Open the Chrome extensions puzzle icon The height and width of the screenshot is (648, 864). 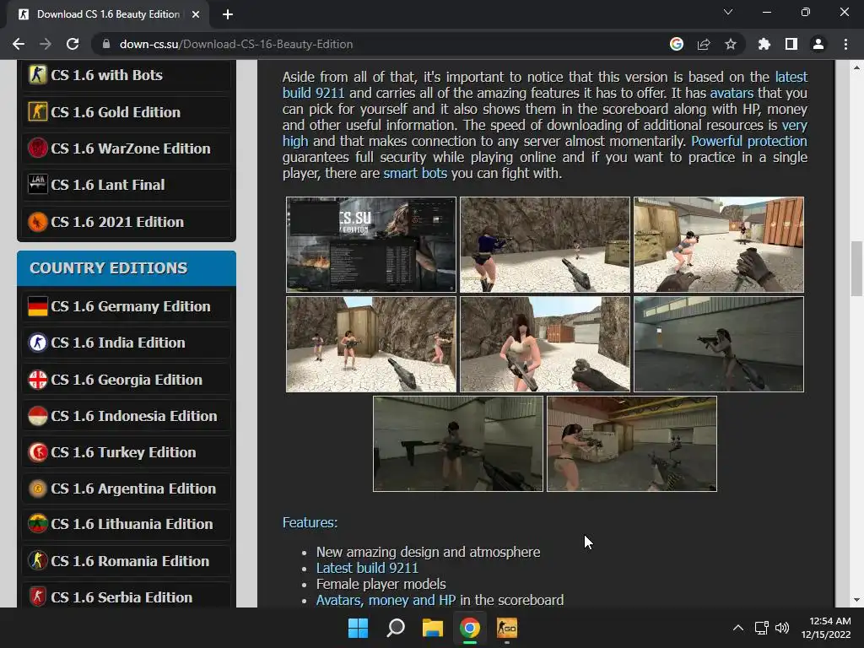[x=764, y=44]
